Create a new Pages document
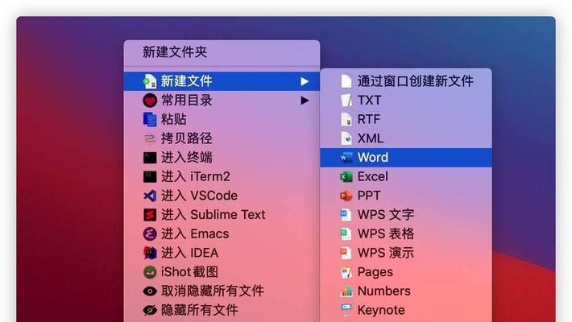Screen dimensions: 572x322 406,272
